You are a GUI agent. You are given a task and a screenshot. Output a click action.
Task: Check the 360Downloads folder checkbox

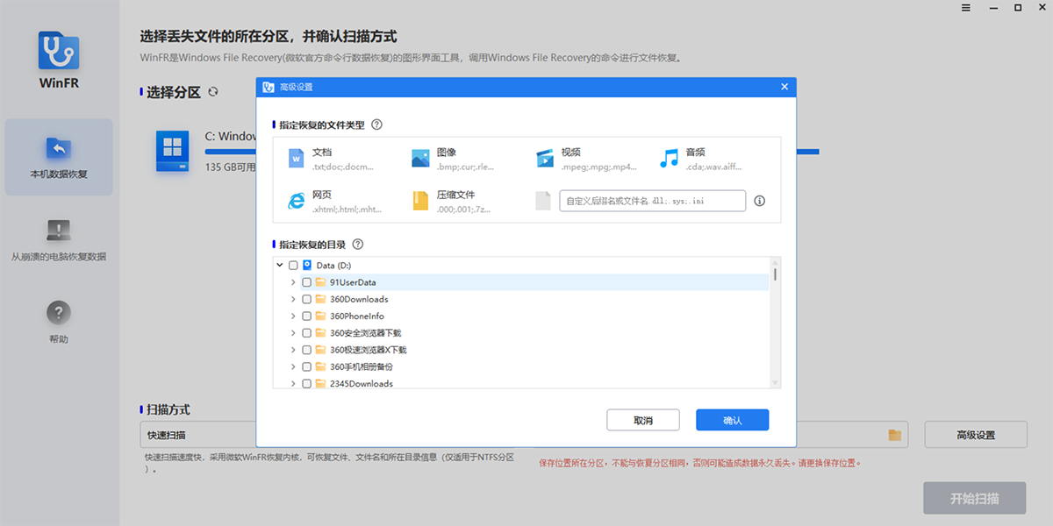306,299
